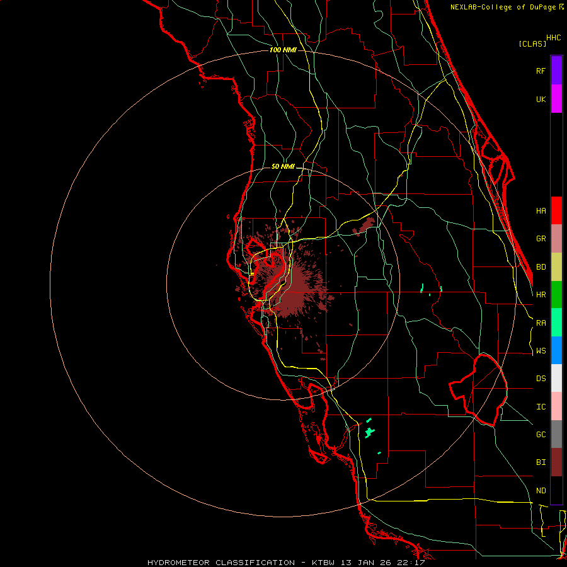Click the HA legend label text
Image resolution: width=567 pixels, height=567 pixels.
pos(541,211)
